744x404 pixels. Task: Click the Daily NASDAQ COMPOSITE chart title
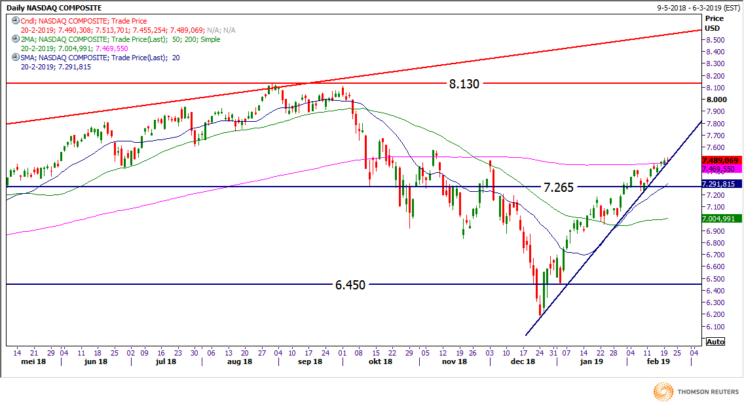tap(54, 7)
